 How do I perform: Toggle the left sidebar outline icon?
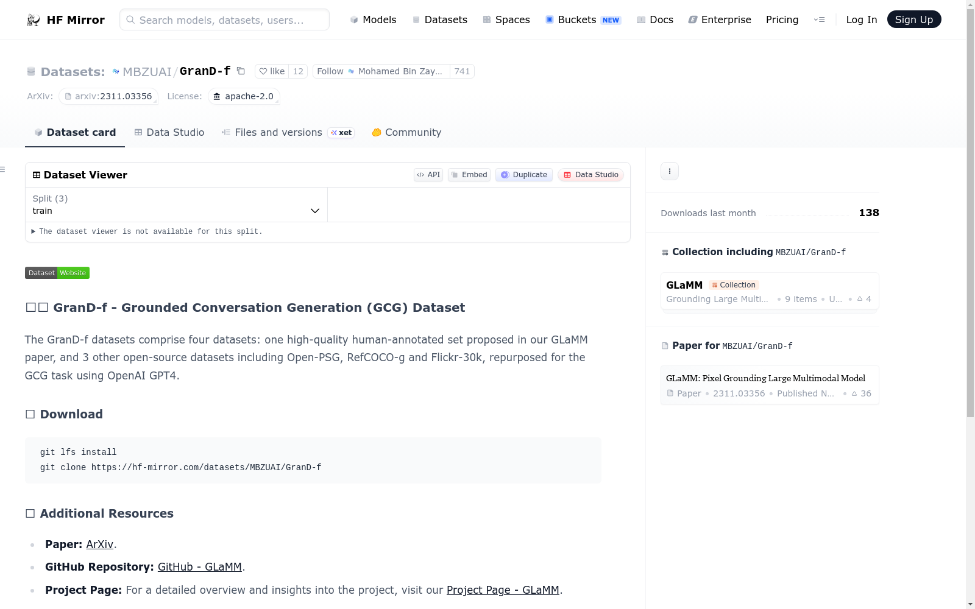tap(2, 169)
